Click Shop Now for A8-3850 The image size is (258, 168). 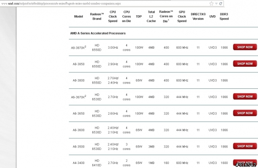245,64
